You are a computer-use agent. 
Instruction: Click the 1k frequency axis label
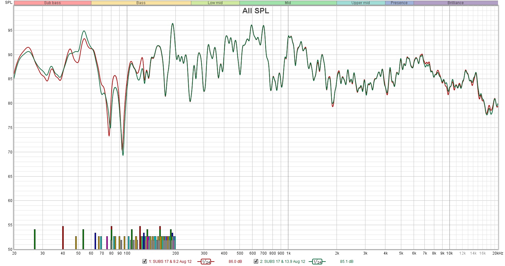pyautogui.click(x=288, y=253)
